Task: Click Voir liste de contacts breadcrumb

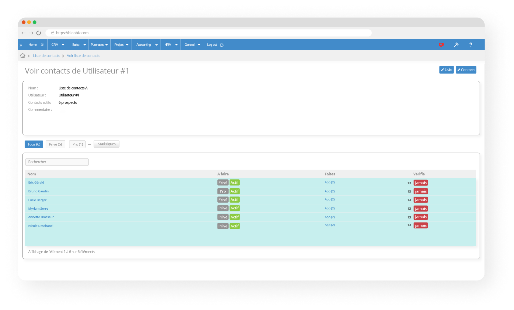Action: click(x=83, y=56)
